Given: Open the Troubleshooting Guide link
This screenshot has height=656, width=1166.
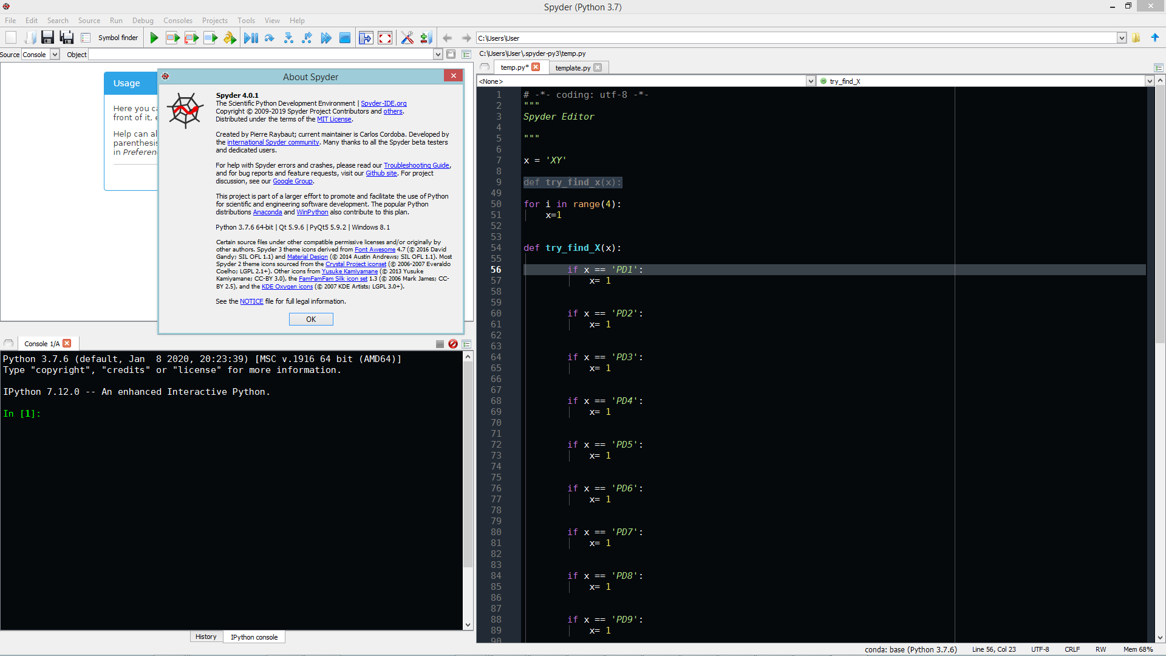Looking at the screenshot, I should tap(416, 165).
